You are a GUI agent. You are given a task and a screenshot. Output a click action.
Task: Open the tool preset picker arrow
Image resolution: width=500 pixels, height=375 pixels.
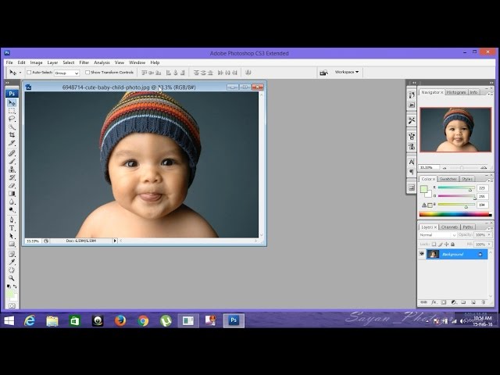point(20,73)
